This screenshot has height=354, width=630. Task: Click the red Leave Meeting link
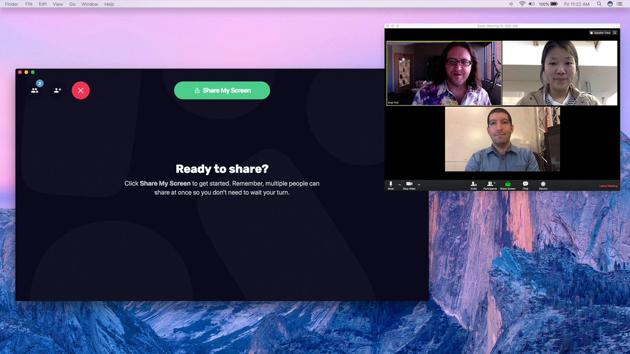[x=608, y=186]
